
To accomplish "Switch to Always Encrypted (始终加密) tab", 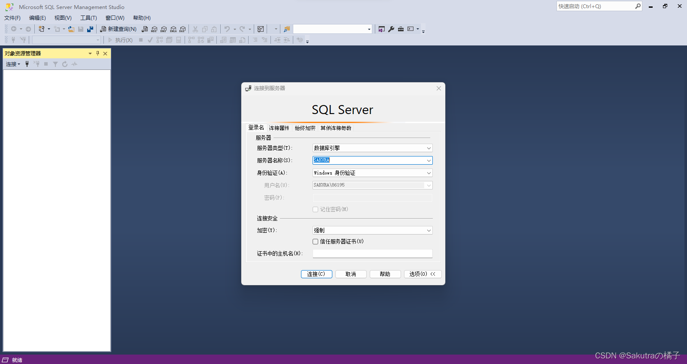I will click(305, 128).
